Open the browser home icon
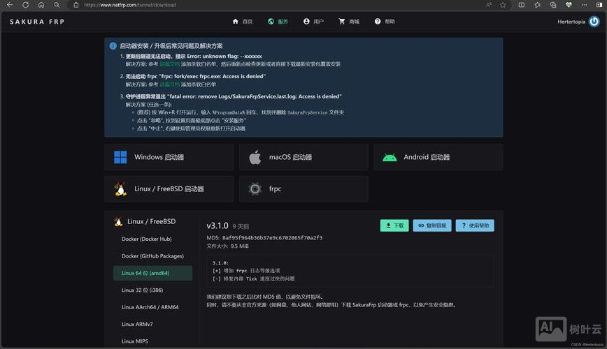607x349 pixels. point(41,5)
